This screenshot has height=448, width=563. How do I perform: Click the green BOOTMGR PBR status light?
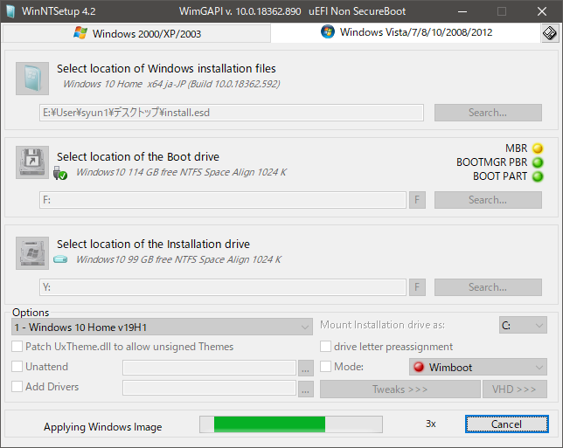[538, 162]
